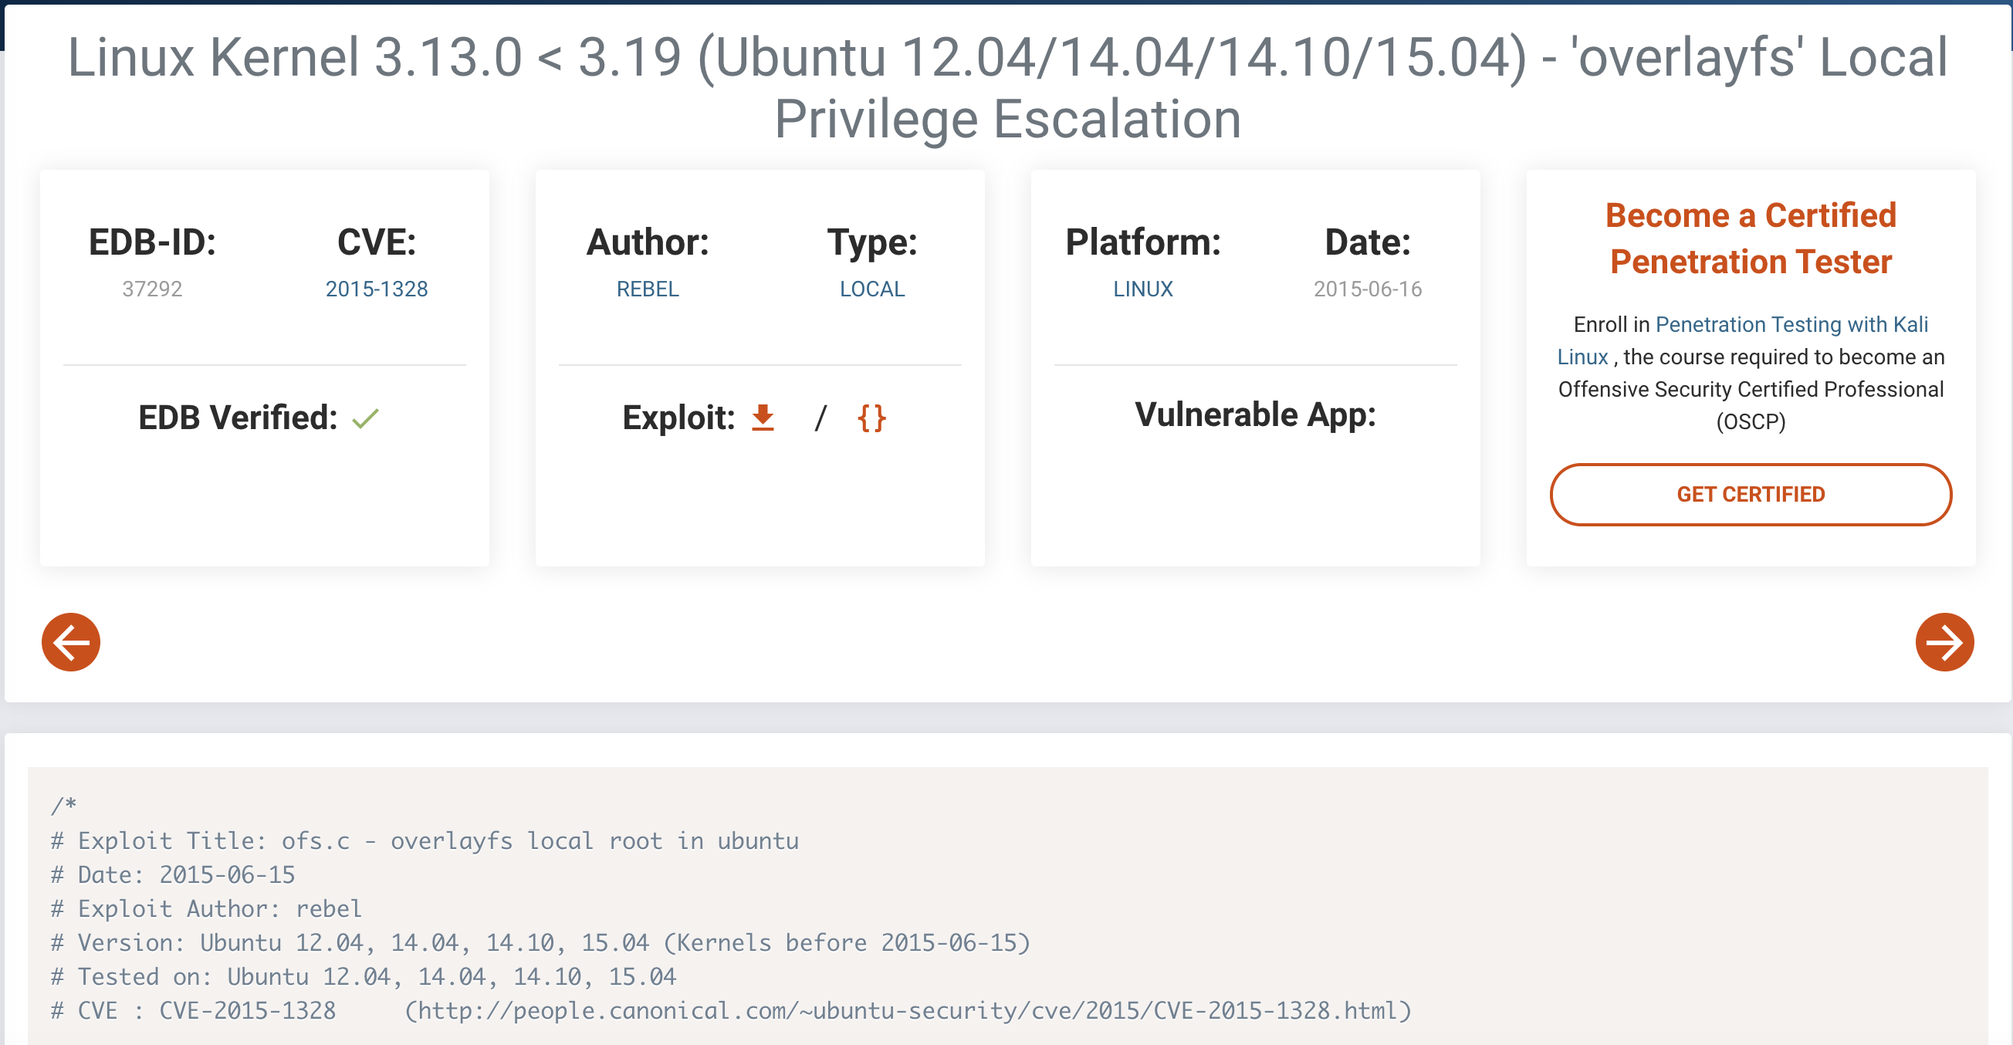The height and width of the screenshot is (1045, 2013).
Task: Click the Platform: label
Action: click(x=1142, y=242)
